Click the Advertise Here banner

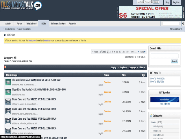point(165,100)
